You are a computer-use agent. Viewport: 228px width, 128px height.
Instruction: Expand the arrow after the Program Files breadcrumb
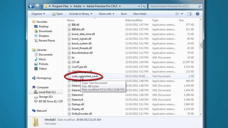tap(71, 6)
